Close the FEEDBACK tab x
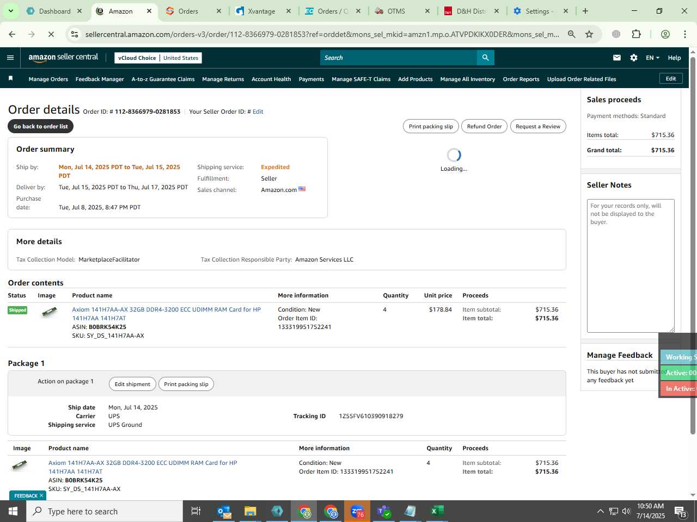 41,495
